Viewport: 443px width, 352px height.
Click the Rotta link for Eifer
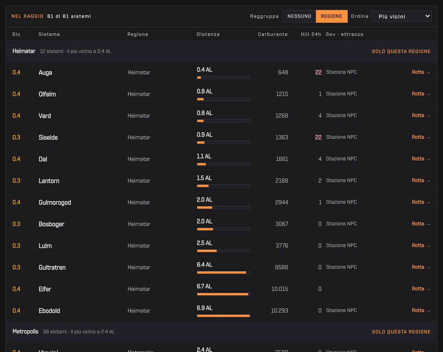coord(421,289)
